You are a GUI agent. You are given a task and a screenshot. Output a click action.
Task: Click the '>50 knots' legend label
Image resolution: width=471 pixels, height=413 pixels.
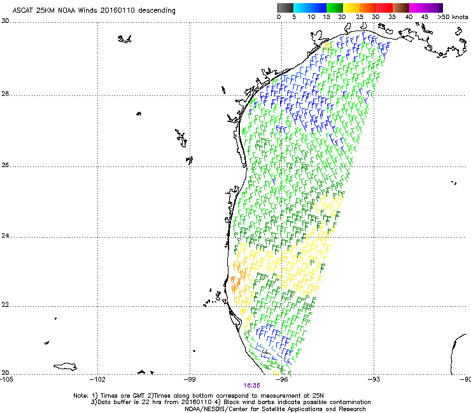(x=453, y=17)
